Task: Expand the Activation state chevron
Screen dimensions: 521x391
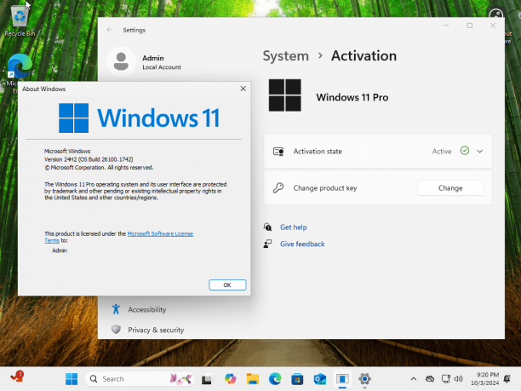Action: (x=479, y=152)
